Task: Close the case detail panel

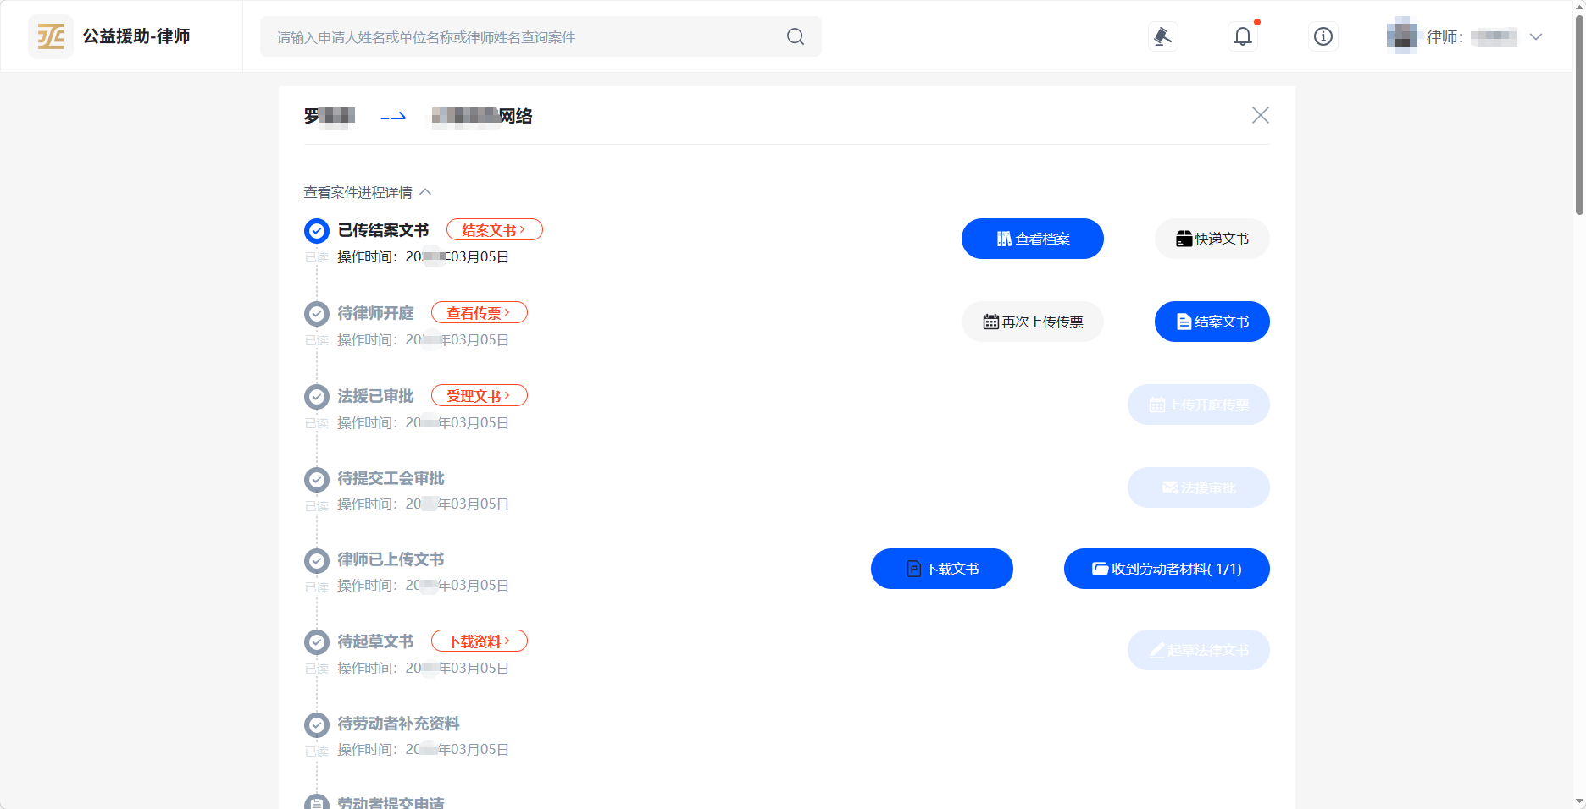Action: click(1260, 115)
